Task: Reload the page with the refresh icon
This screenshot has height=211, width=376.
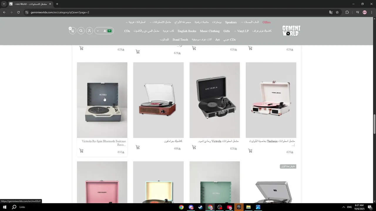Action: point(18,12)
